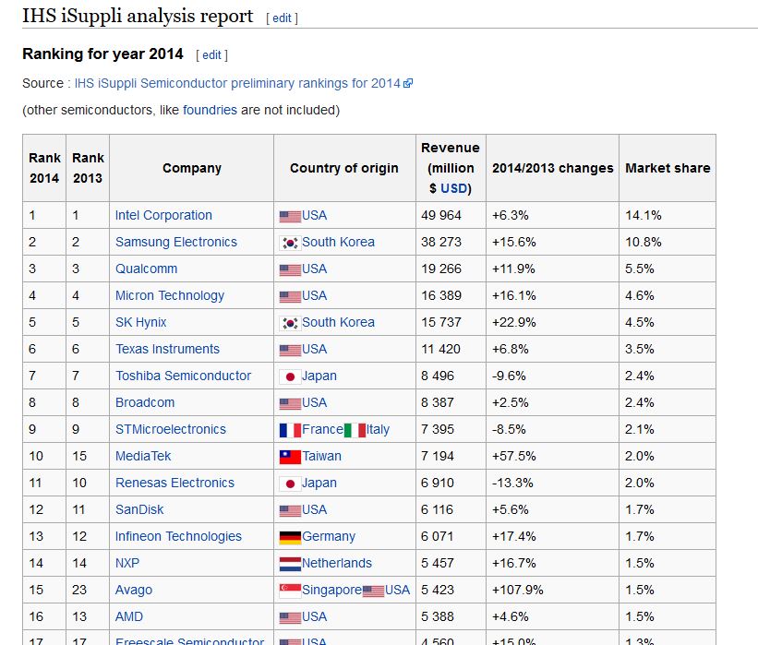Open the Intel Corporation article
The height and width of the screenshot is (645, 758).
163,216
